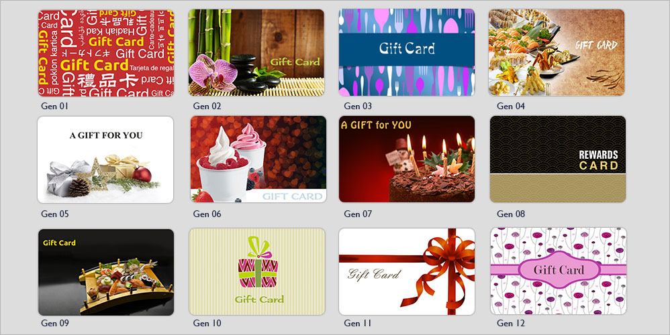Choose the Christmas gifts Gen 05 card
The height and width of the screenshot is (335, 670).
click(105, 160)
